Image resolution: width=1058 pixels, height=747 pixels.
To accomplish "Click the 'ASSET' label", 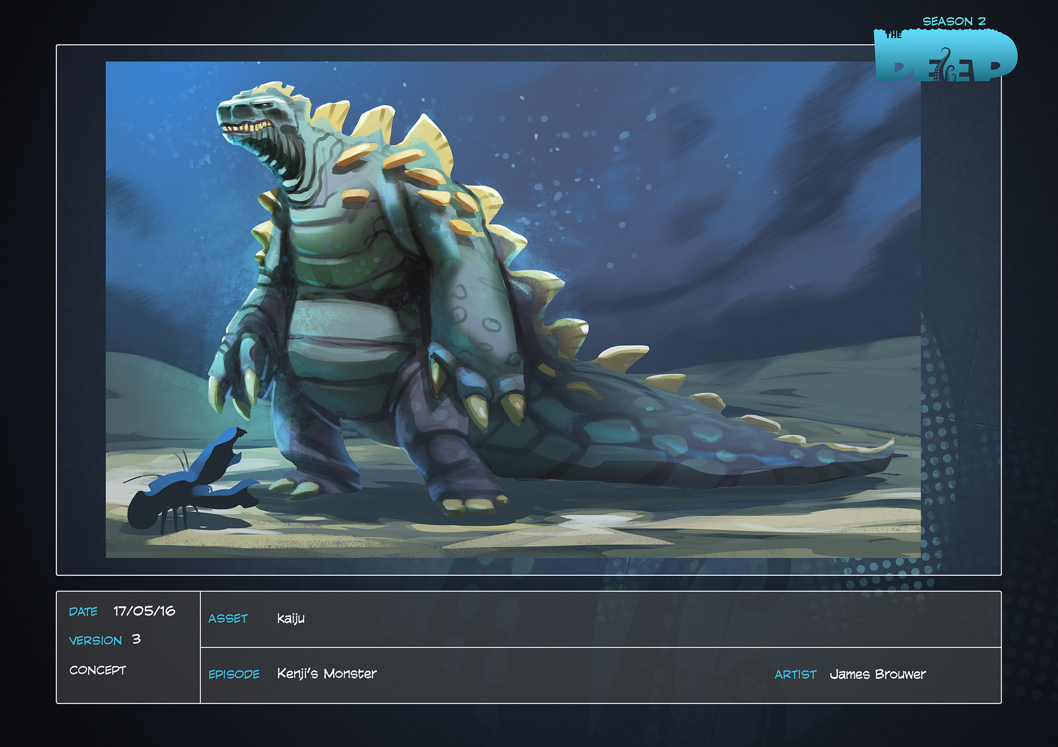I will pyautogui.click(x=228, y=619).
